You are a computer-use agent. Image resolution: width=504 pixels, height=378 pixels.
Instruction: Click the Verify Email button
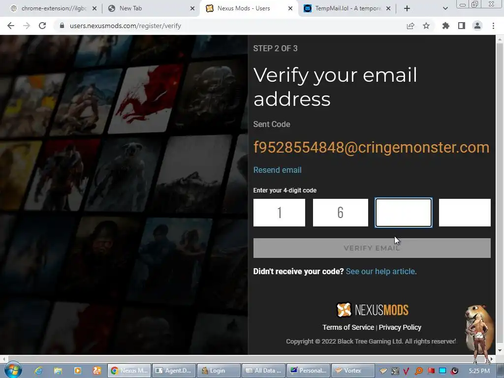[372, 248]
